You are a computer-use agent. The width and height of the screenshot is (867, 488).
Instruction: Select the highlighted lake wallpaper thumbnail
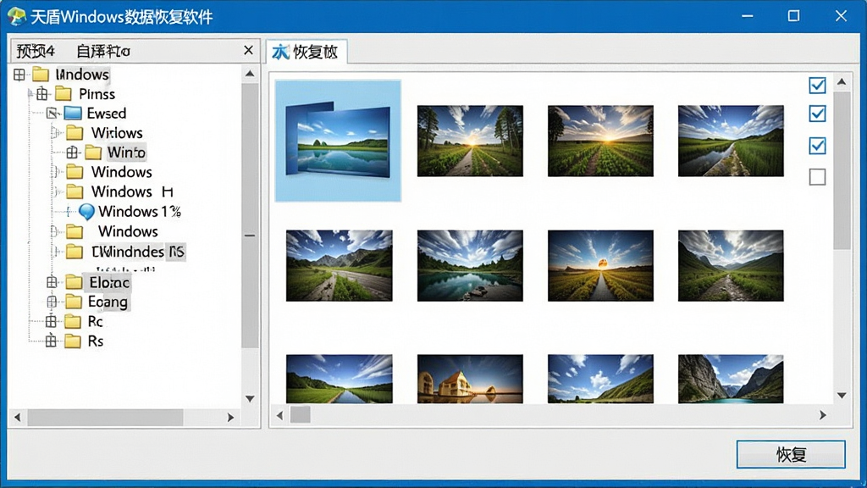338,141
